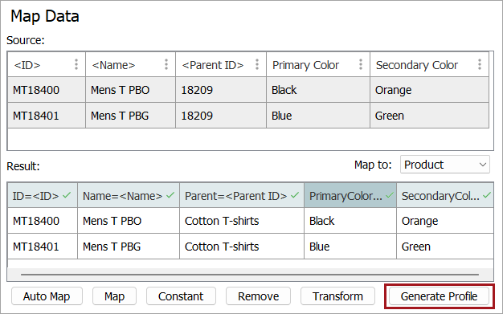Select source cell Green

click(x=430, y=116)
